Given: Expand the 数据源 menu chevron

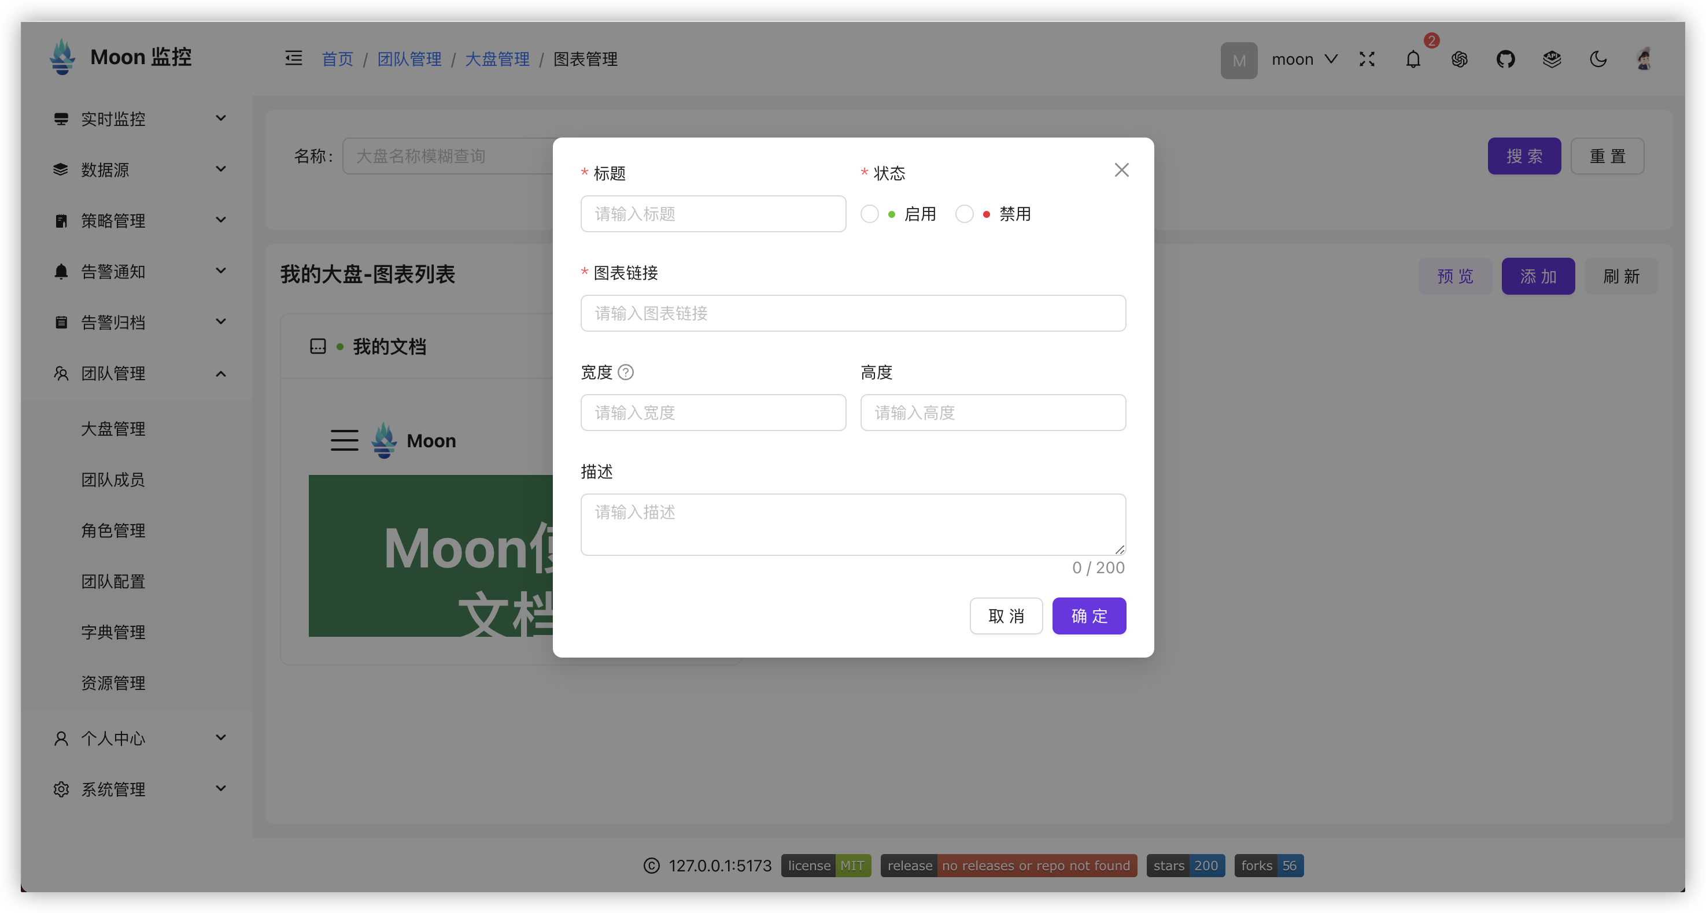Looking at the screenshot, I should (x=221, y=169).
